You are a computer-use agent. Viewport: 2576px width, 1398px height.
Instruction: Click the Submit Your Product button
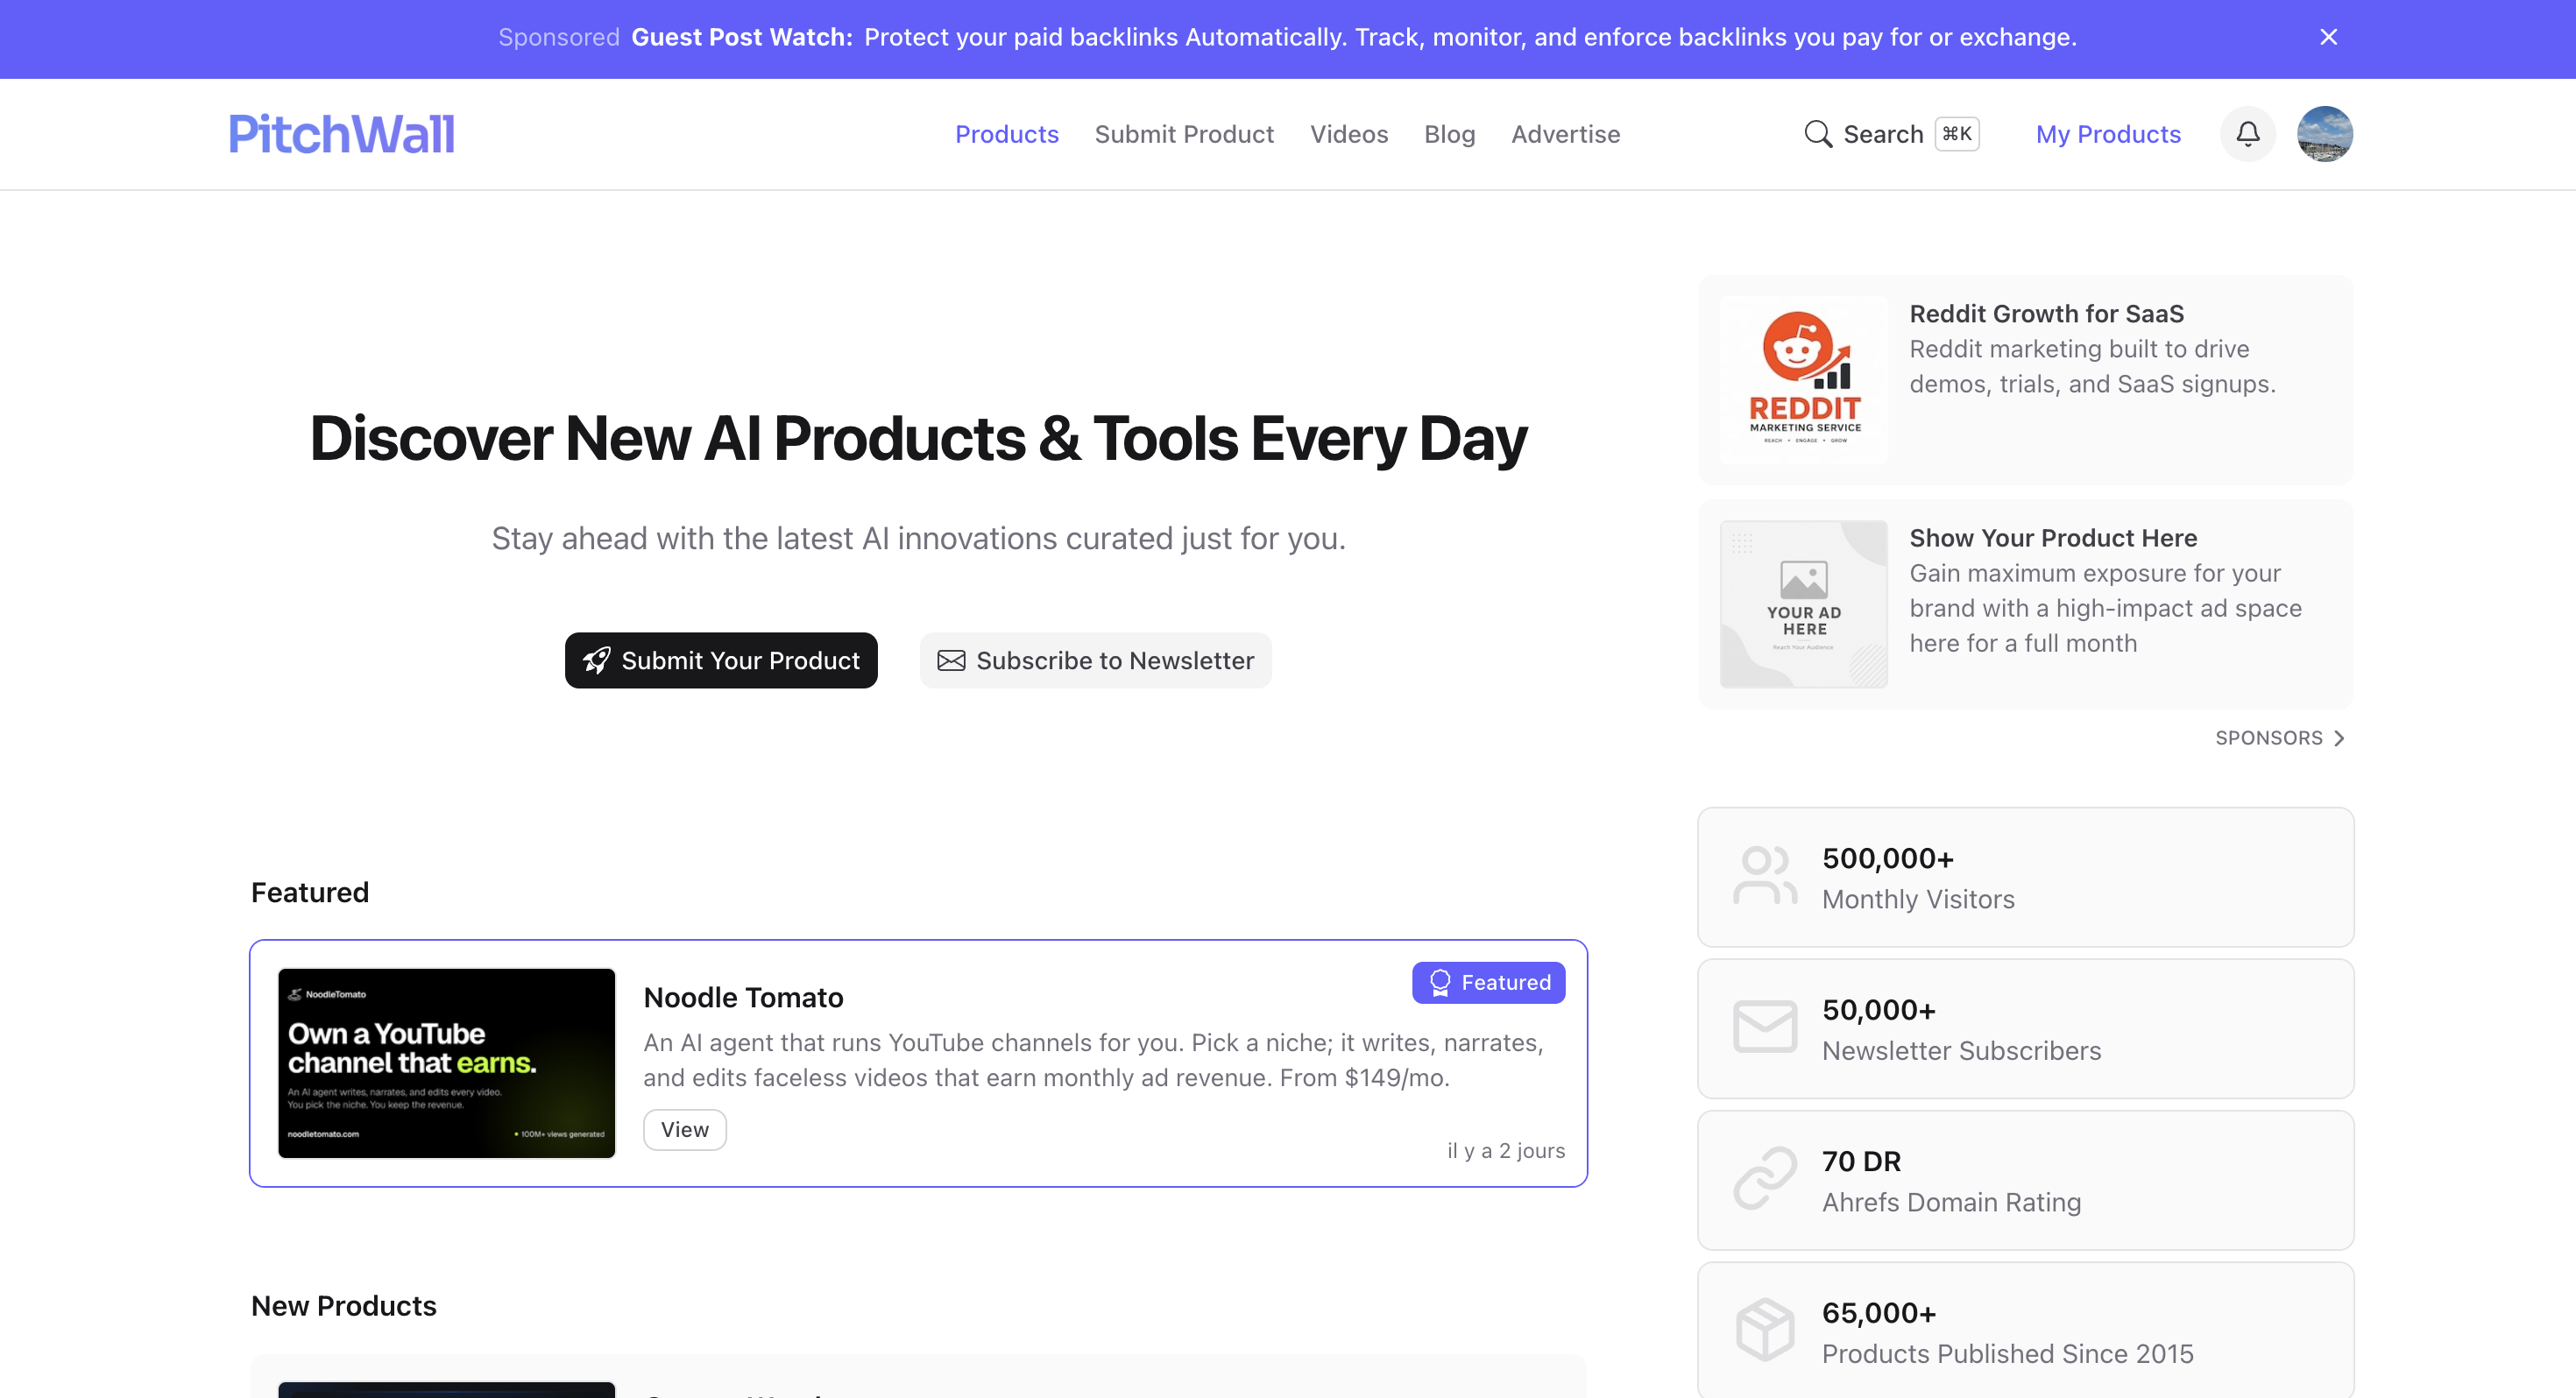[721, 660]
